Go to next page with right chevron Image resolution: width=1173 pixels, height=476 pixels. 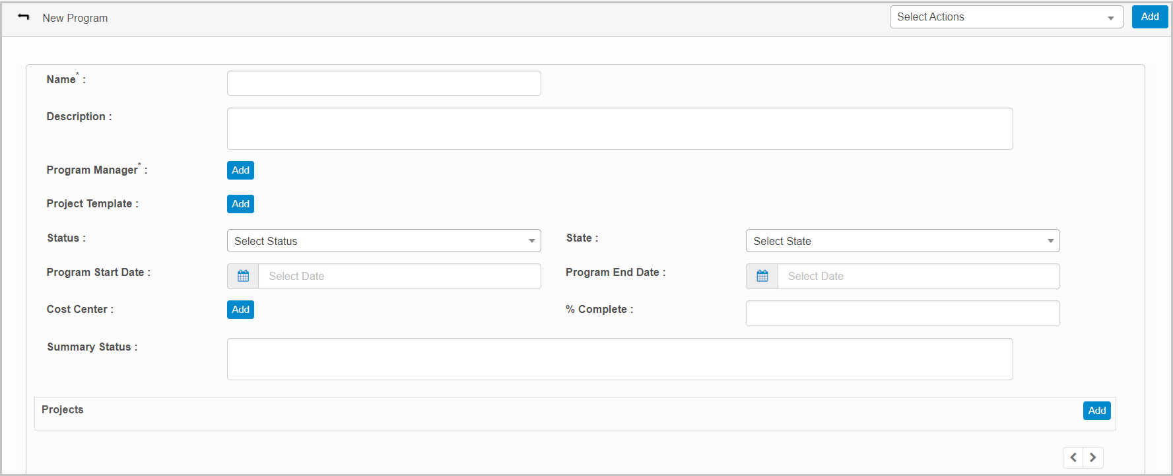(x=1093, y=458)
